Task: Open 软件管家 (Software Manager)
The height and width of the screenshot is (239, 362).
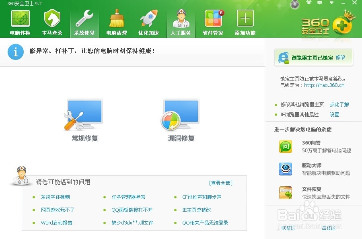Action: tap(213, 20)
